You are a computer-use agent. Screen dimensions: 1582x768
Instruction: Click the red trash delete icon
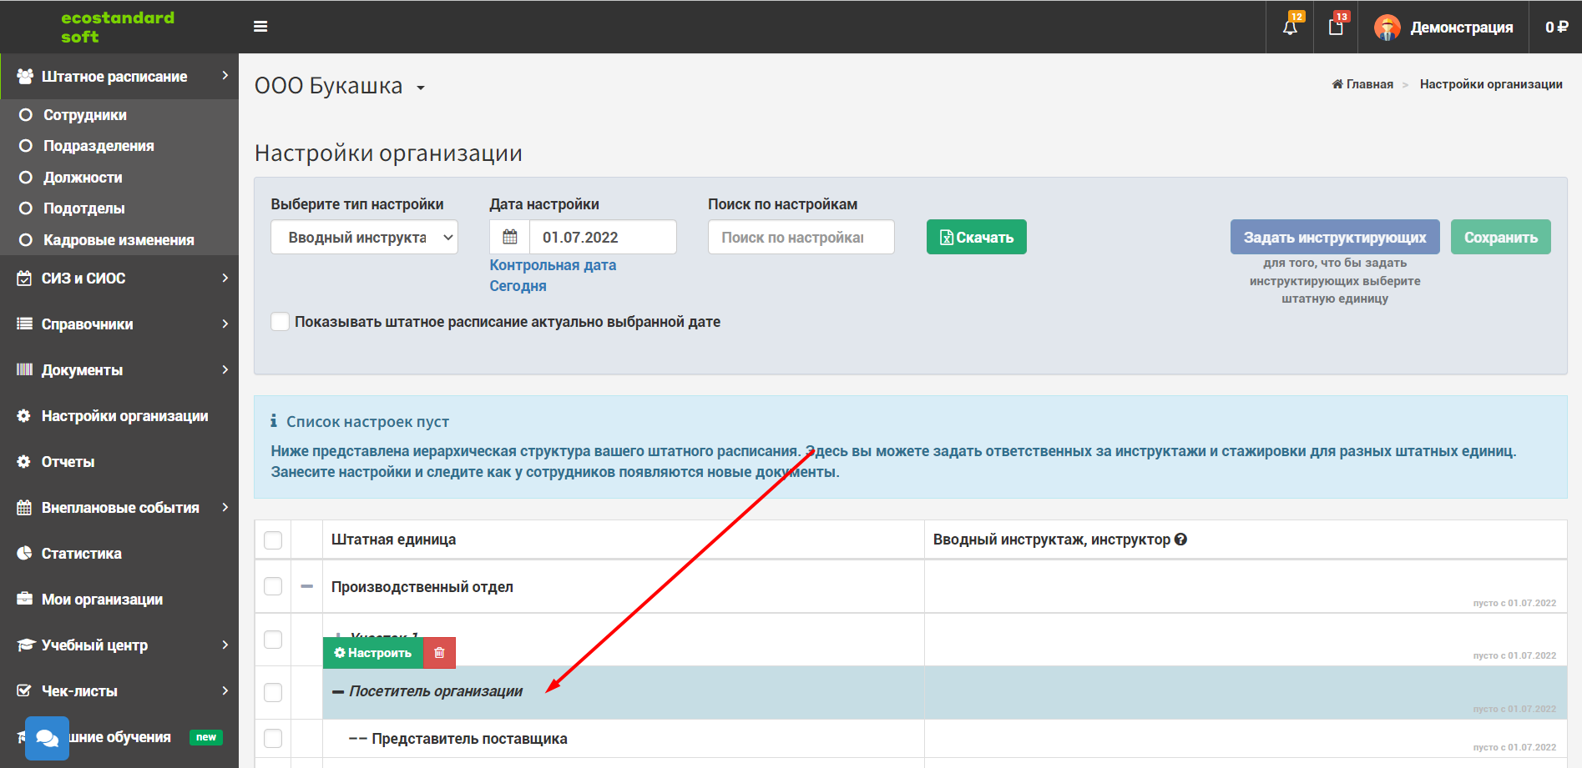[439, 653]
